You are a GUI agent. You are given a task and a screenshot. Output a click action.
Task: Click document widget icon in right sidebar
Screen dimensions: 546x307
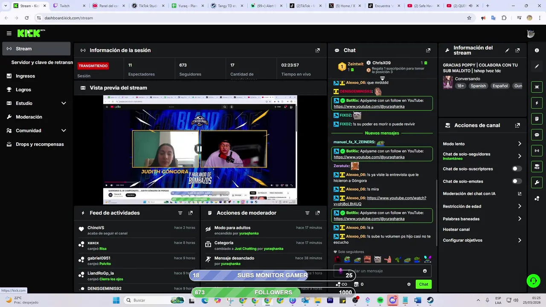coord(537,119)
